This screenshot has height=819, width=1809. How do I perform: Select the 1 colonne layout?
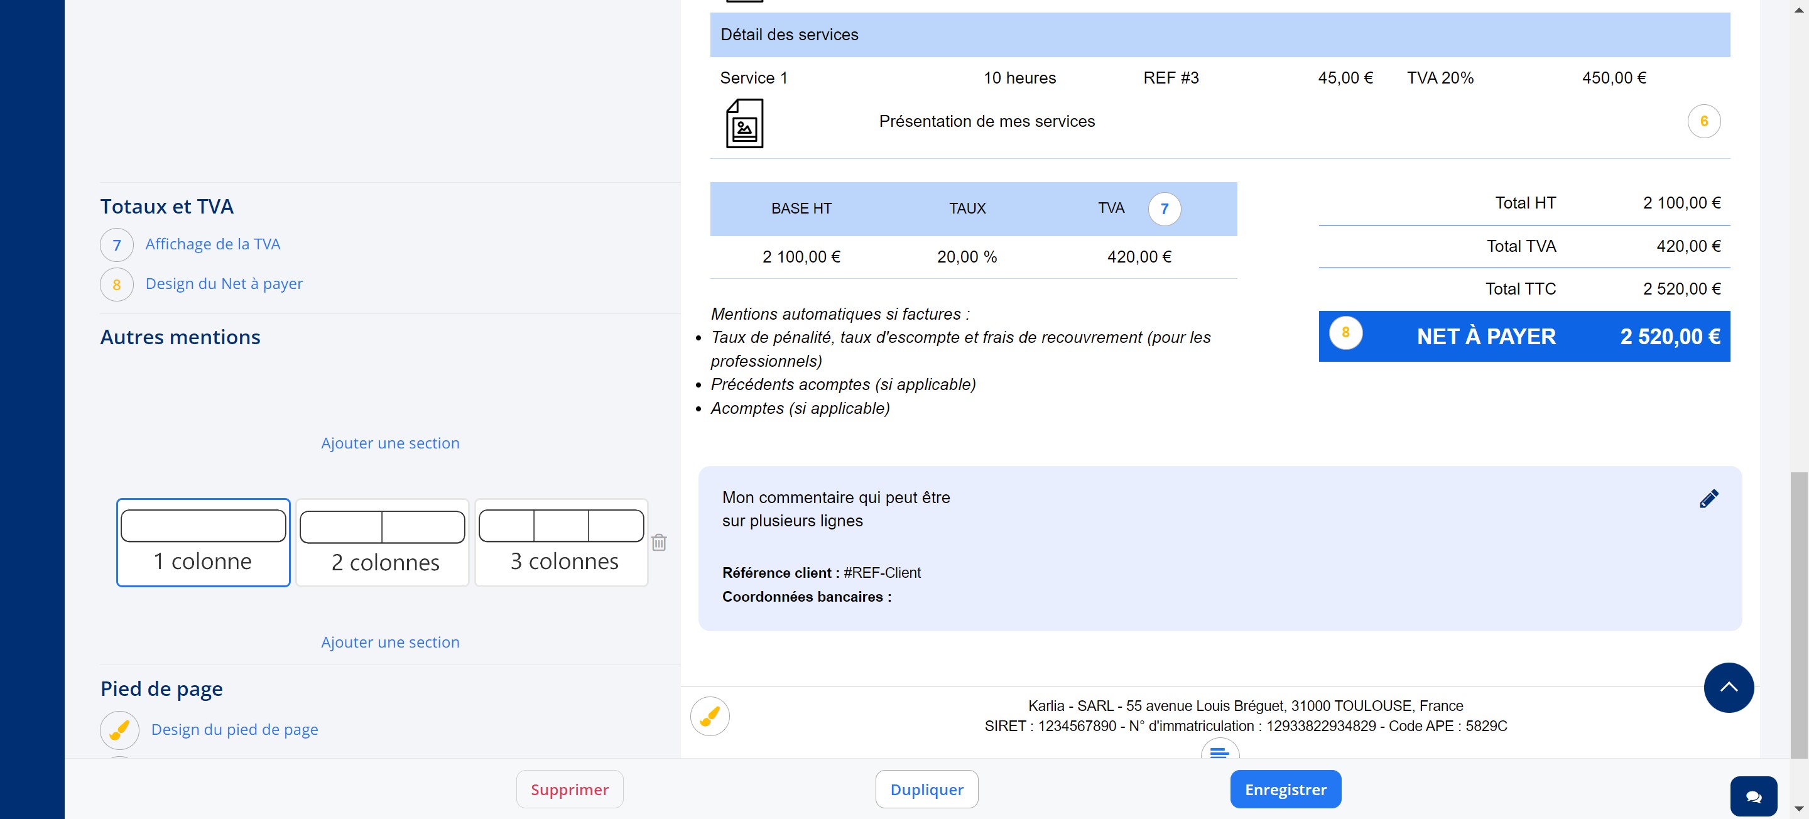(x=203, y=542)
